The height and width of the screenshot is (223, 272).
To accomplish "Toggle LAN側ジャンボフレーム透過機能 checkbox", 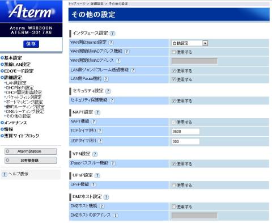I will pyautogui.click(x=173, y=70).
